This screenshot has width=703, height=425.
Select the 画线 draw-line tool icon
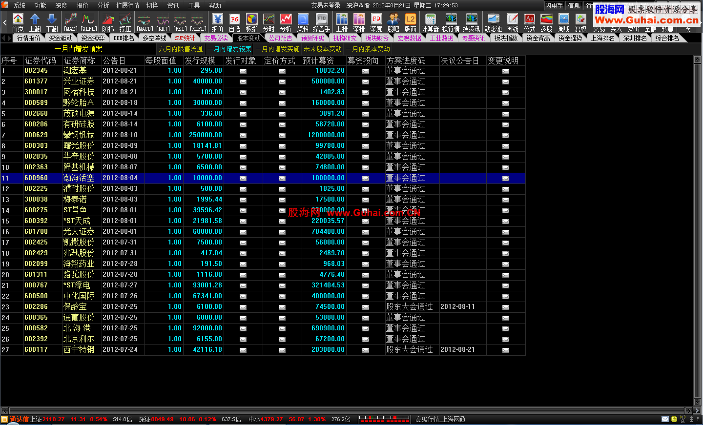coord(512,22)
